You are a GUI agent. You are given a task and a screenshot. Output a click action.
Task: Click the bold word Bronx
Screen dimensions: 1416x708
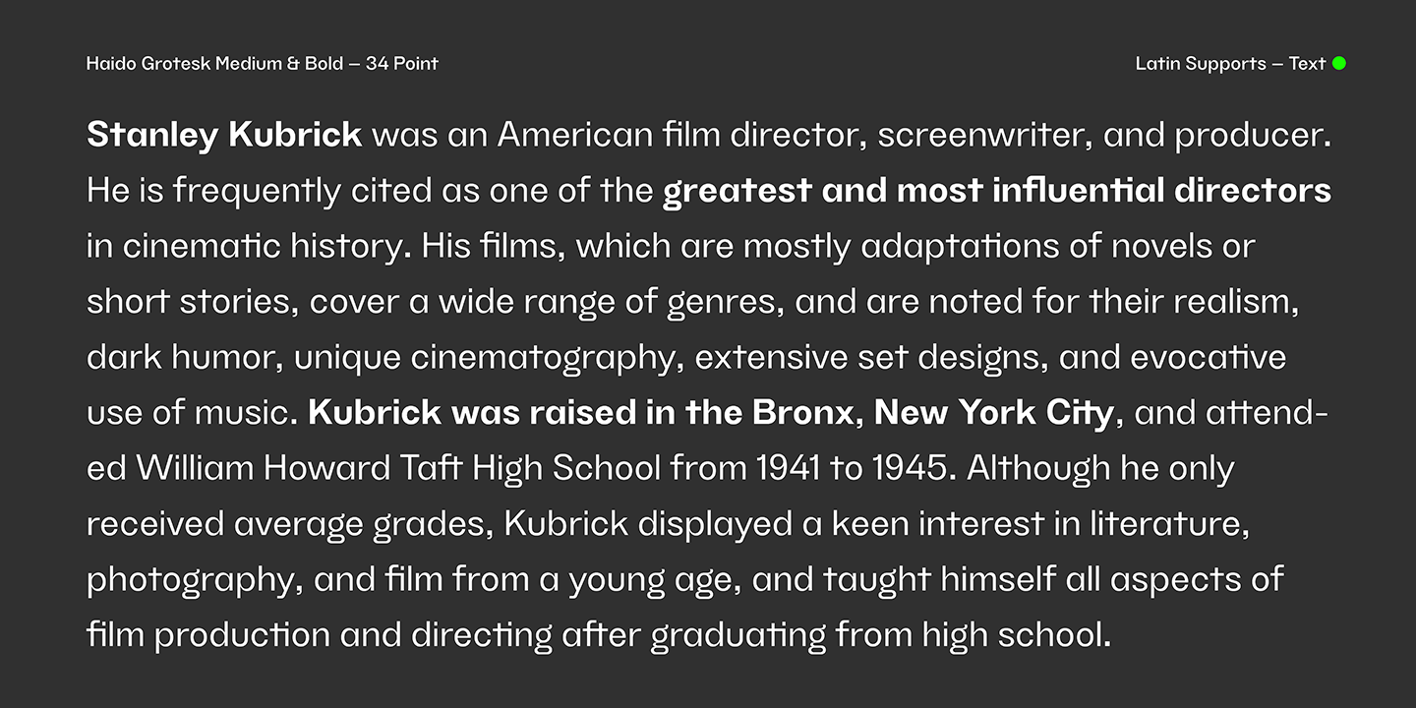803,413
